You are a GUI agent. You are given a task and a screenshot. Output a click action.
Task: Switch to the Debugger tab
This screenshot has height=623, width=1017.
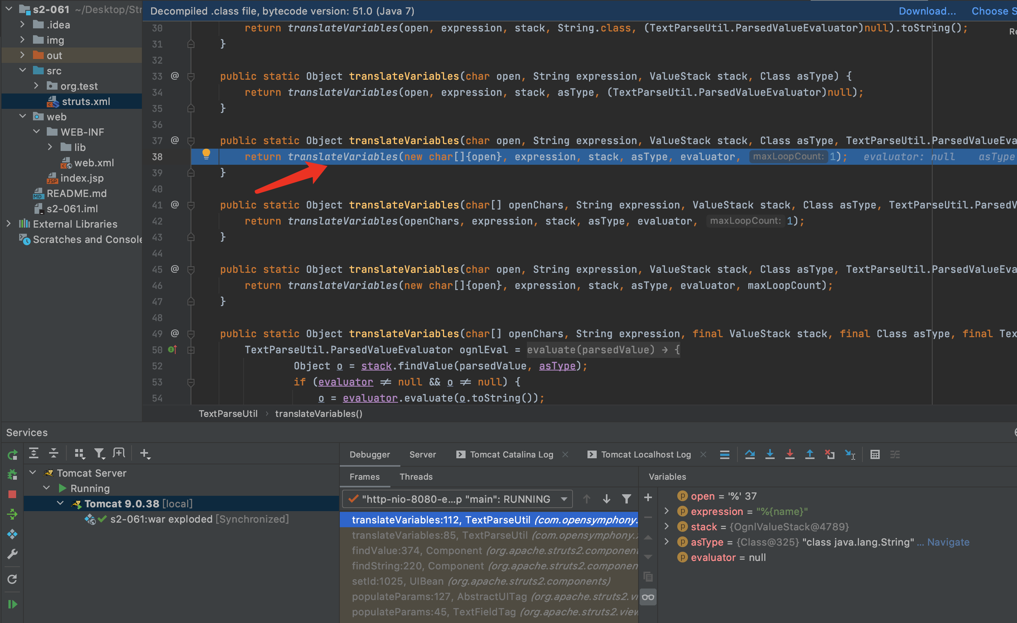[x=369, y=454]
